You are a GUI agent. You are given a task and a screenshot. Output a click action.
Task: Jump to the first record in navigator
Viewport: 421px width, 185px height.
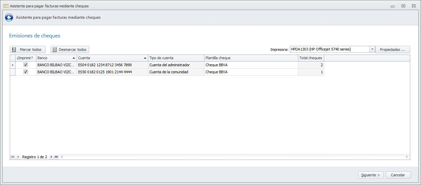tap(13, 157)
